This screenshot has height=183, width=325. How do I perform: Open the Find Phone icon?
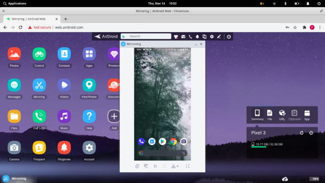(89, 85)
